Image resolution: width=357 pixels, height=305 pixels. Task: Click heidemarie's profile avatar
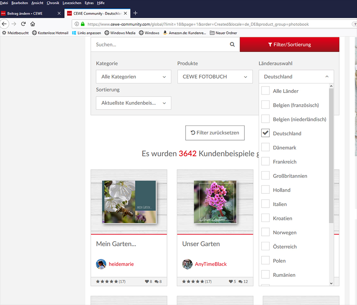tap(101, 264)
